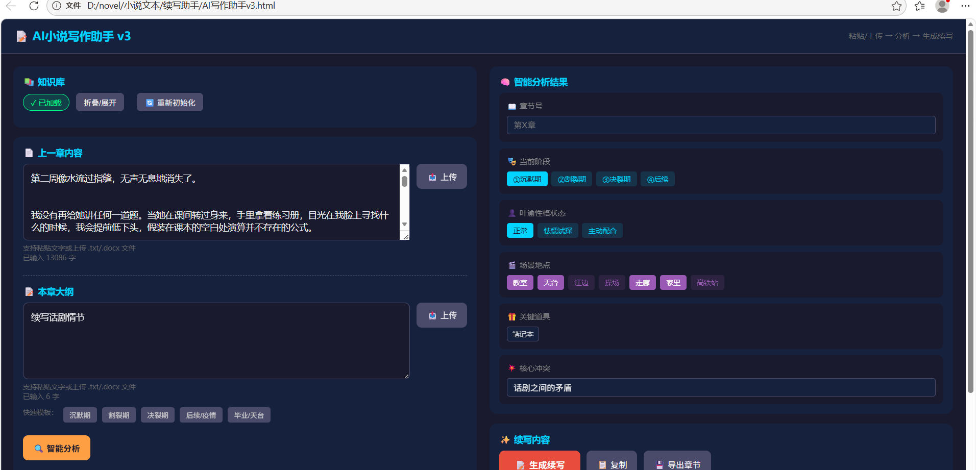Toggle the 折叠/展开 knowledge base button
The width and height of the screenshot is (977, 470).
(x=100, y=103)
